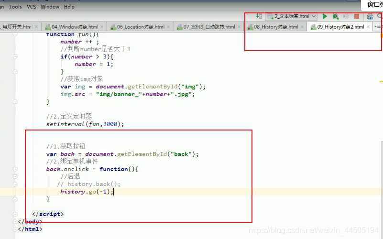Image resolution: width=383 pixels, height=239 pixels.
Task: Click the Search Everywhere magnifier icon
Action: tap(380, 16)
